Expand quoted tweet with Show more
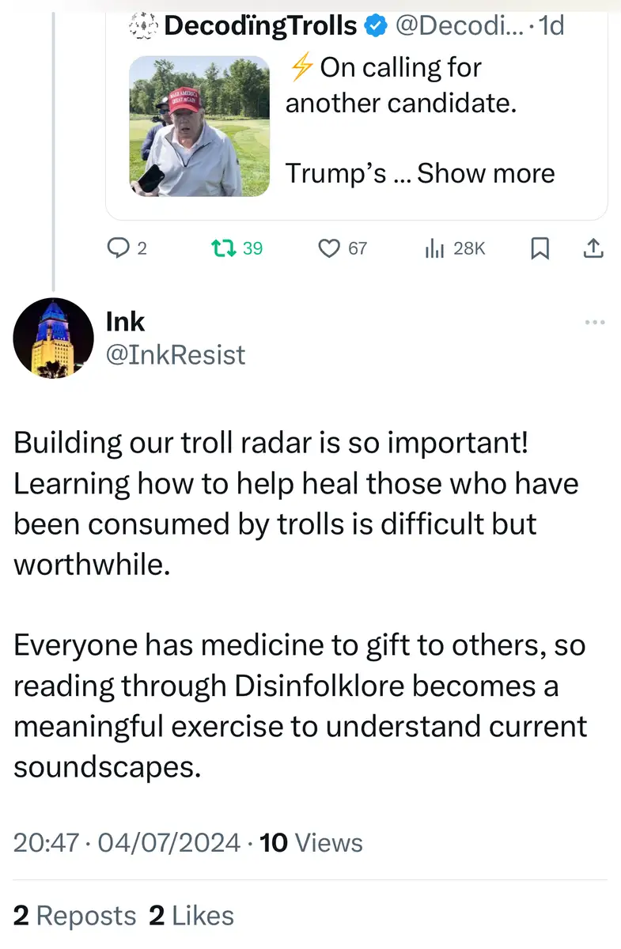The image size is (621, 949). 486,173
